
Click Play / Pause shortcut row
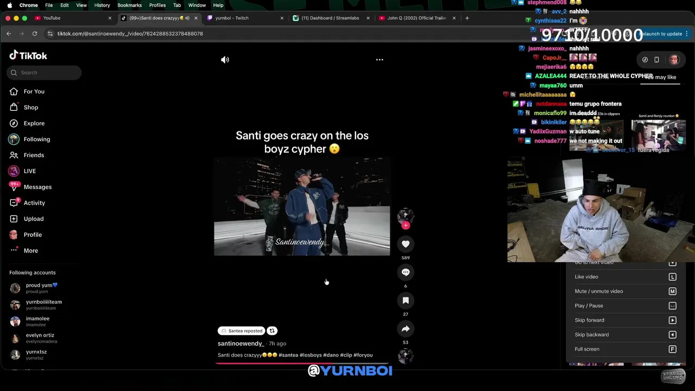pyautogui.click(x=625, y=306)
